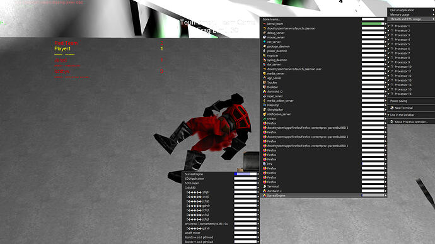The width and height of the screenshot is (435, 244).
Task: Click the input_server icon
Action: [264, 96]
